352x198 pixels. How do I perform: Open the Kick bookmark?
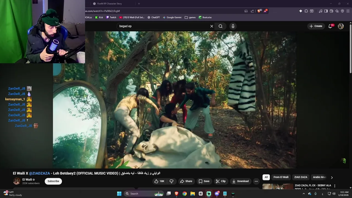click(99, 17)
